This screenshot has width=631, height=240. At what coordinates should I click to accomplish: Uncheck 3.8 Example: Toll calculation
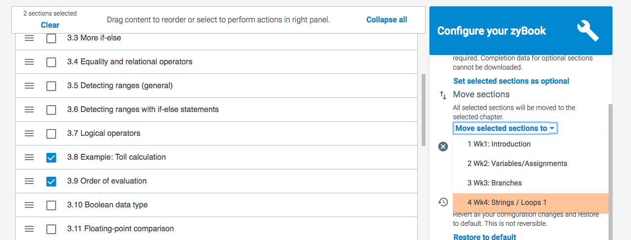click(x=51, y=157)
